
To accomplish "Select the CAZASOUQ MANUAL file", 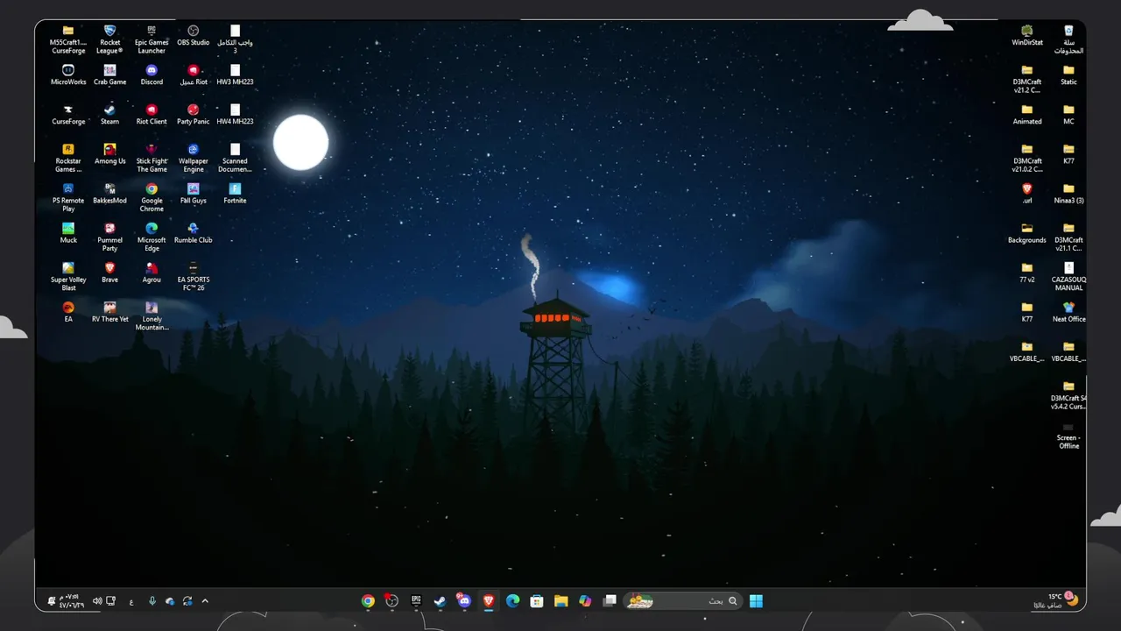I will click(1068, 277).
